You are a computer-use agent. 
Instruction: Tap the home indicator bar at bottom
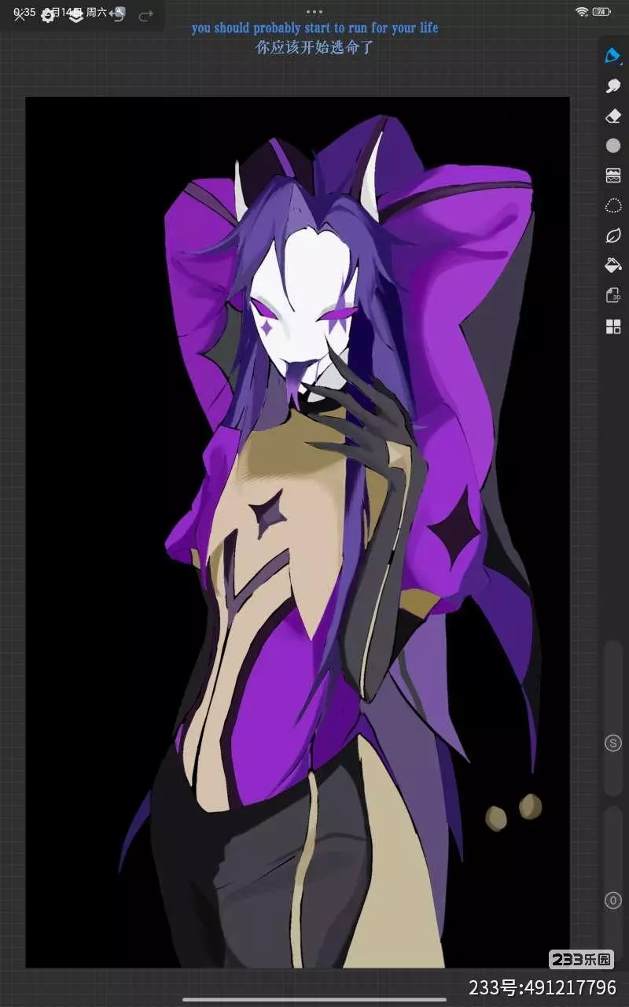[x=314, y=1000]
